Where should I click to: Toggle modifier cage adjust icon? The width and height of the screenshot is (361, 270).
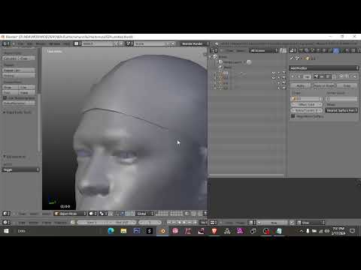click(x=334, y=76)
